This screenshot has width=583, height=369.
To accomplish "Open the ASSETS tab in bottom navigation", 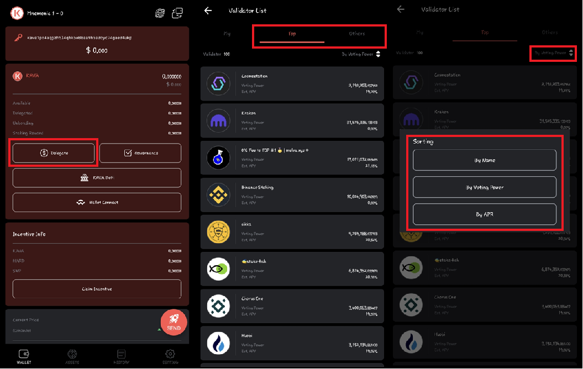I will [72, 357].
